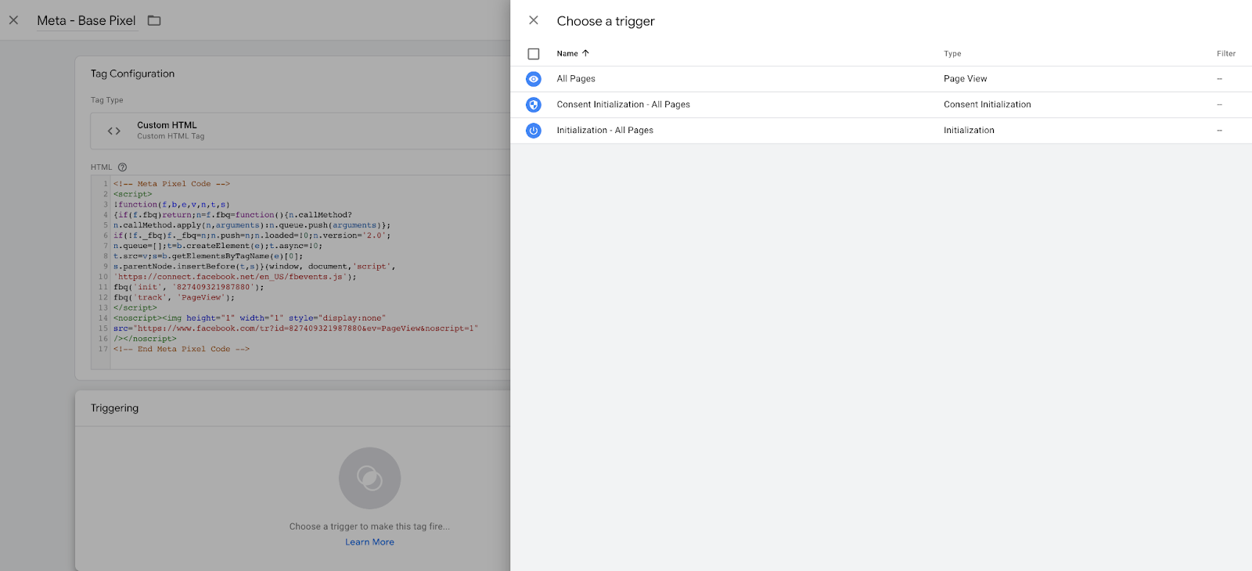Click the trigger placeholder circle icon
Image resolution: width=1252 pixels, height=571 pixels.
tap(369, 478)
